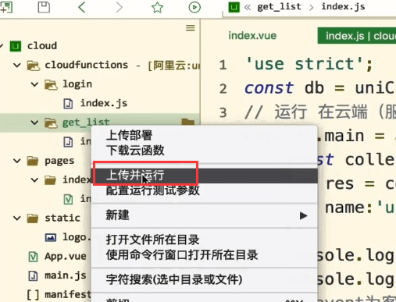Click line number 1 in gutter
396x302 pixels.
tap(223, 65)
